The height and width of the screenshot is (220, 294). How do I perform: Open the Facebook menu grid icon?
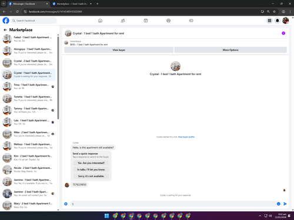click(x=269, y=21)
